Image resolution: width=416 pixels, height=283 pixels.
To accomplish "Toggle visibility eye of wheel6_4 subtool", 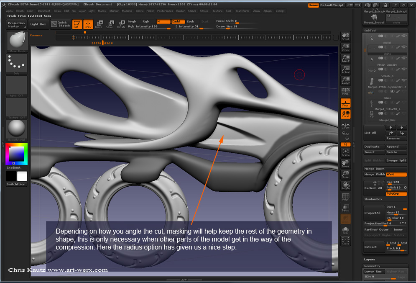I will (404, 69).
